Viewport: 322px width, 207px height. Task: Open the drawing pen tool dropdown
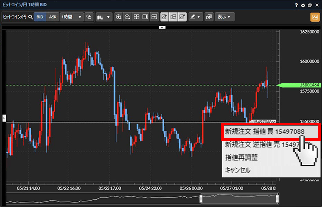196,17
